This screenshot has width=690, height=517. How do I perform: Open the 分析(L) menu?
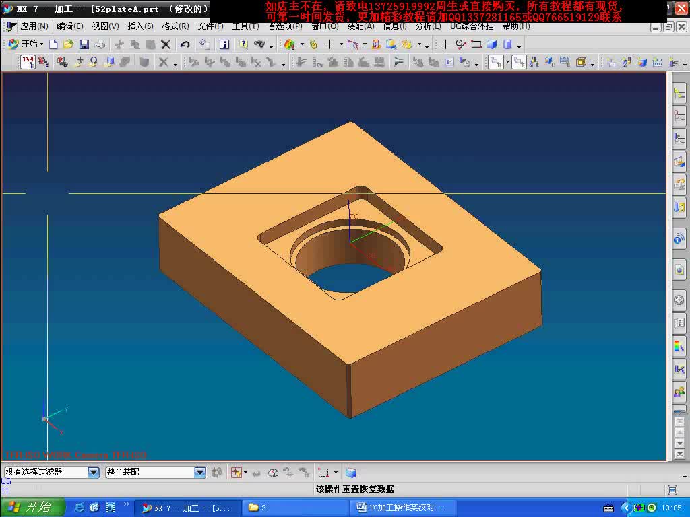pyautogui.click(x=428, y=26)
